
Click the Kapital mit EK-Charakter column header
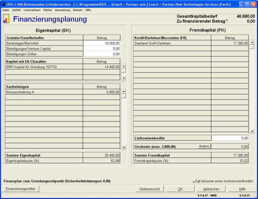click(x=44, y=61)
